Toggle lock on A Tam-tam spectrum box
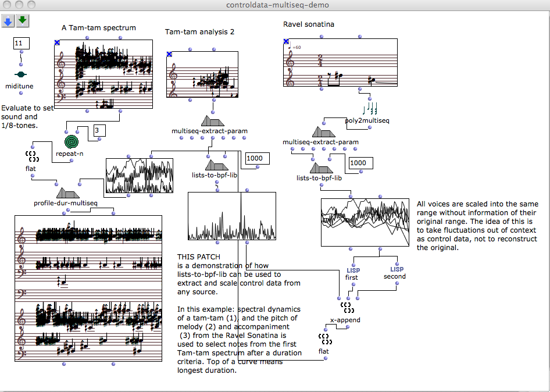This screenshot has height=392, width=550. click(x=57, y=42)
